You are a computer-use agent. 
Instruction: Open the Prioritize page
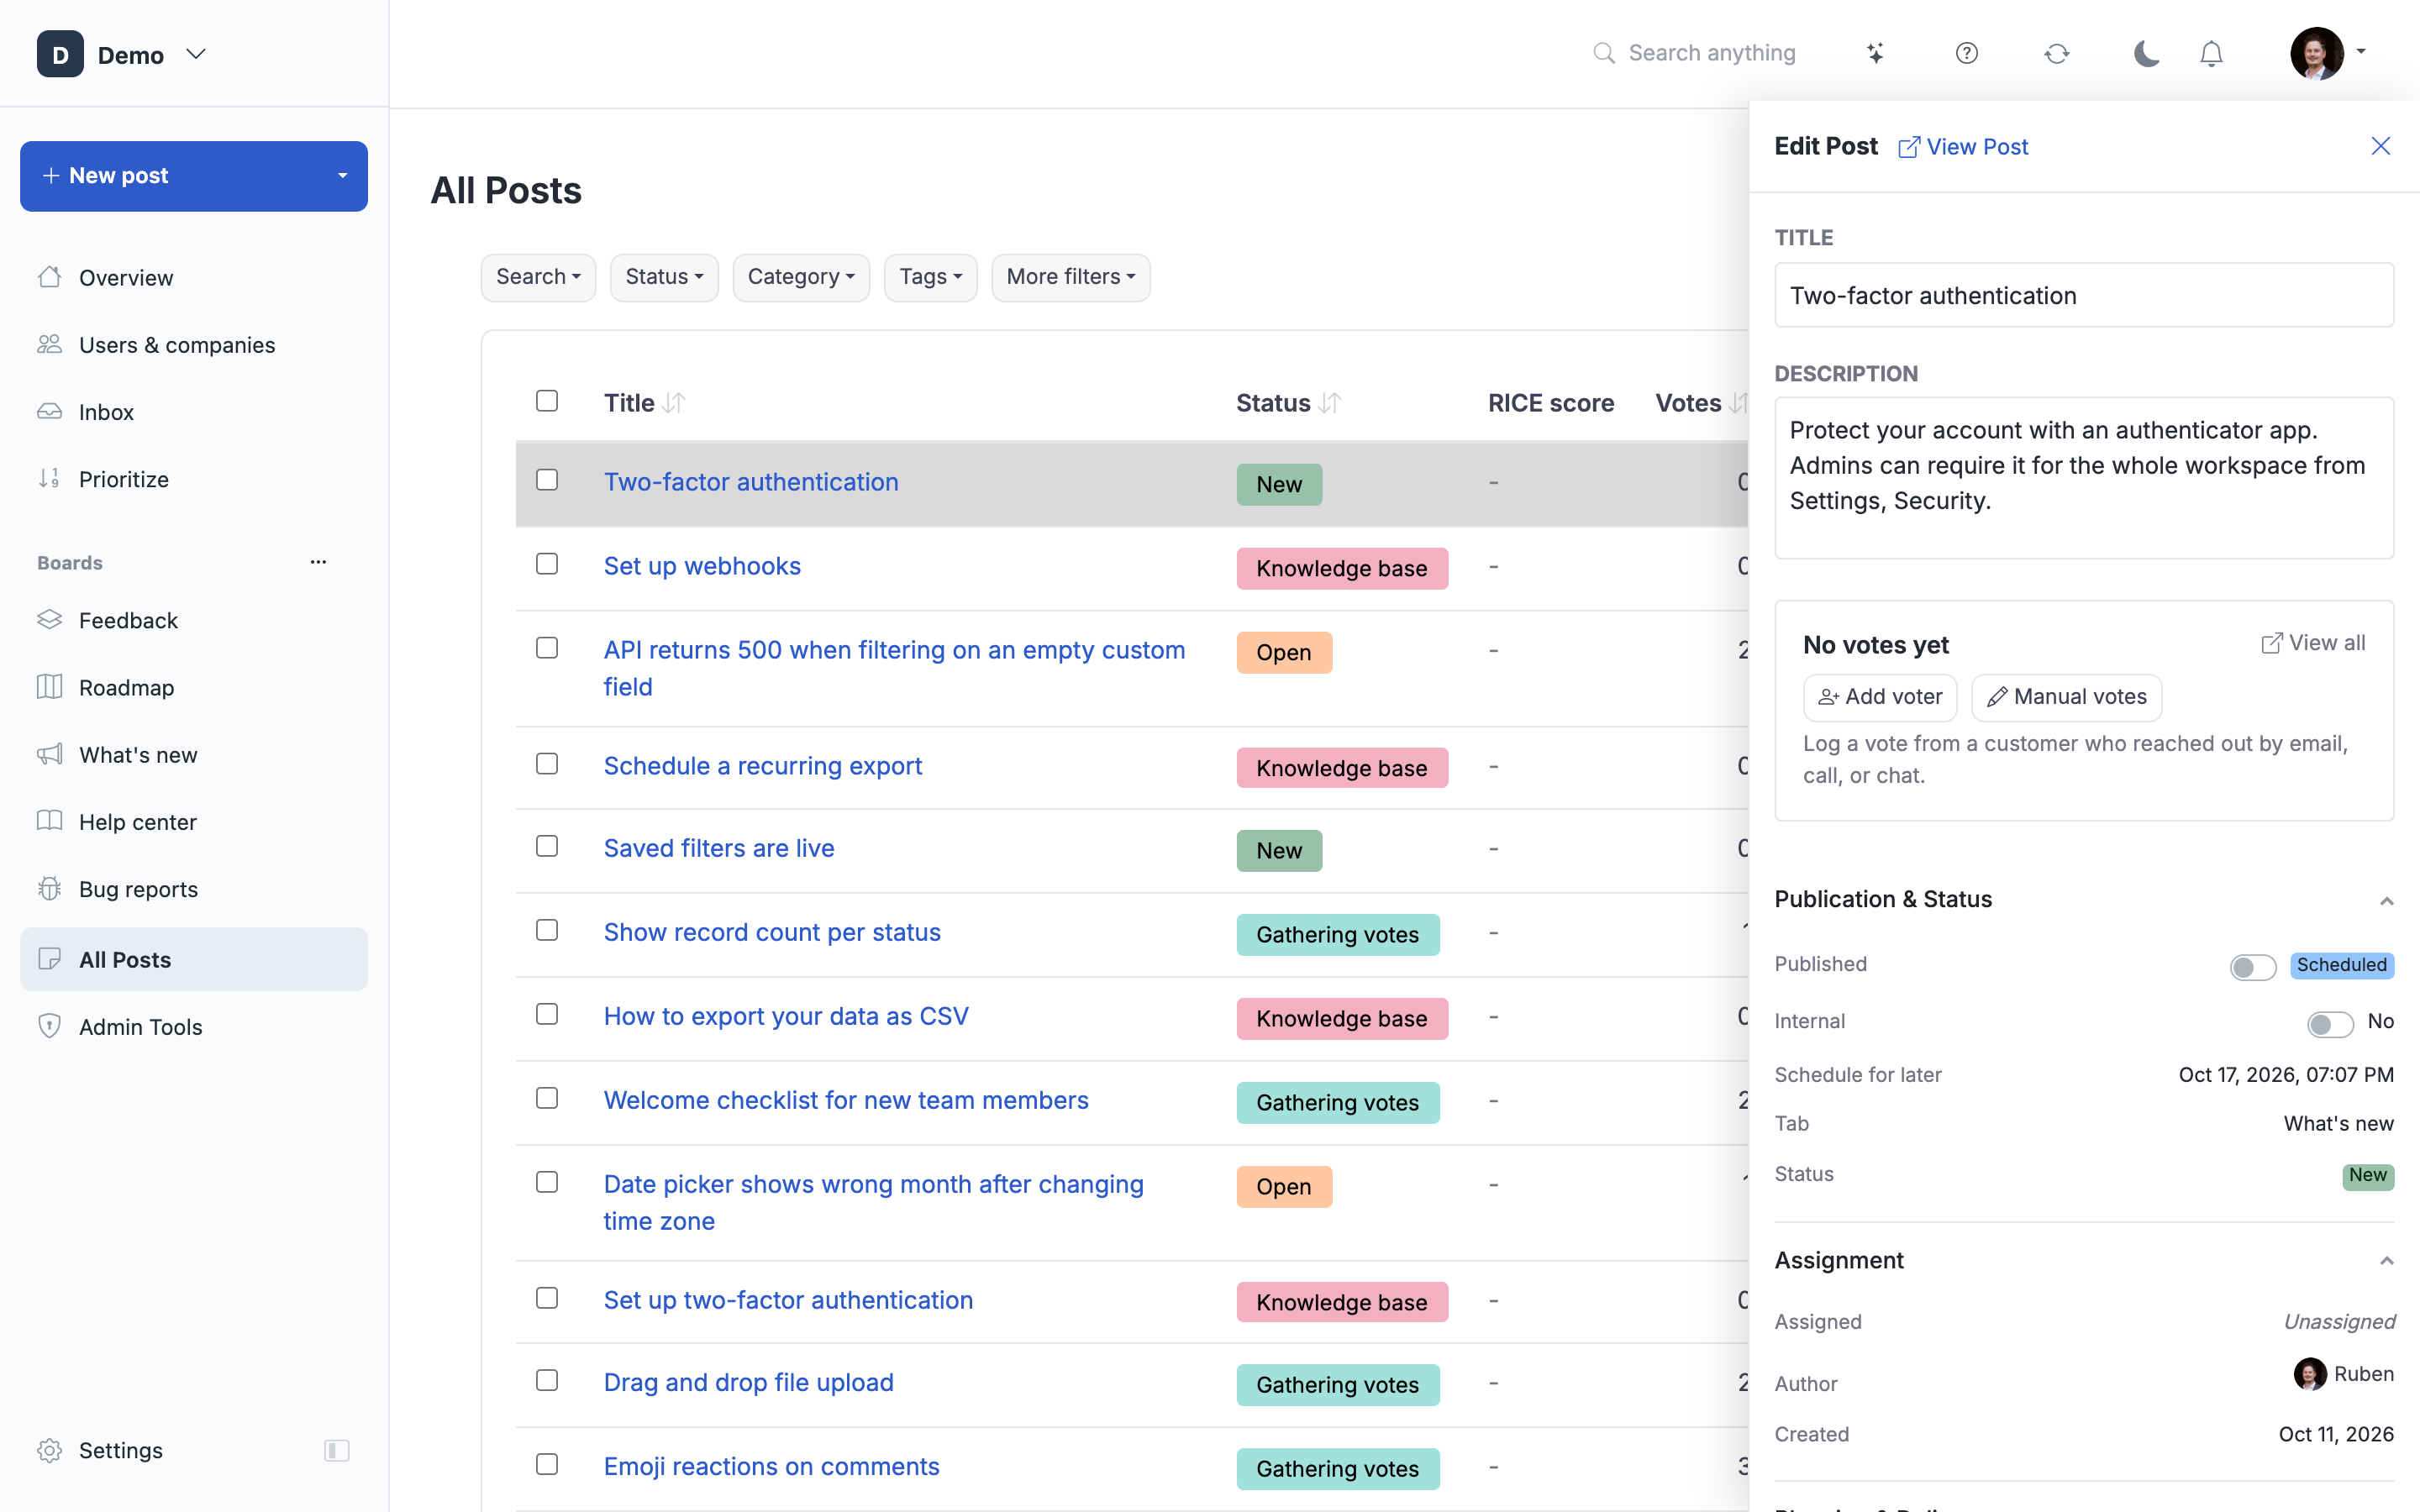[x=194, y=479]
